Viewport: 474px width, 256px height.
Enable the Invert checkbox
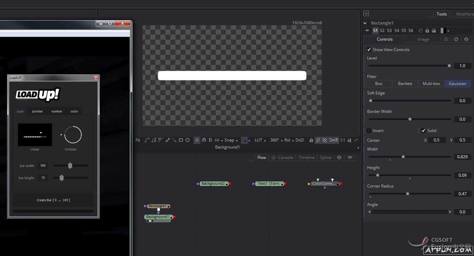(x=369, y=130)
